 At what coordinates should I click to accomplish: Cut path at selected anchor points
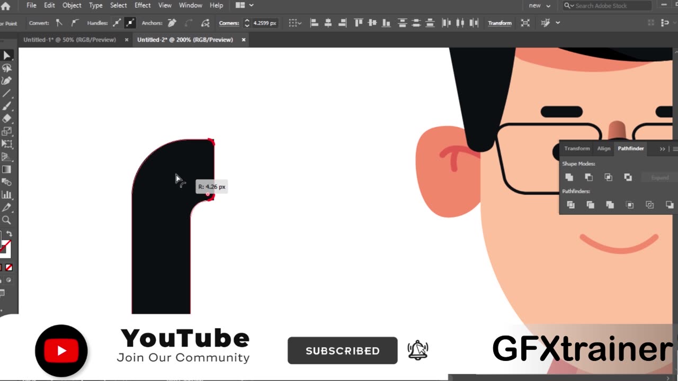pyautogui.click(x=206, y=23)
